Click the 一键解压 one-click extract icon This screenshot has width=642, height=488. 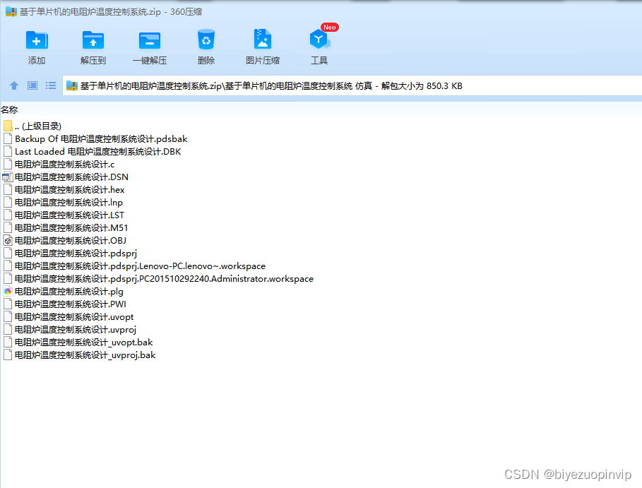coord(150,40)
